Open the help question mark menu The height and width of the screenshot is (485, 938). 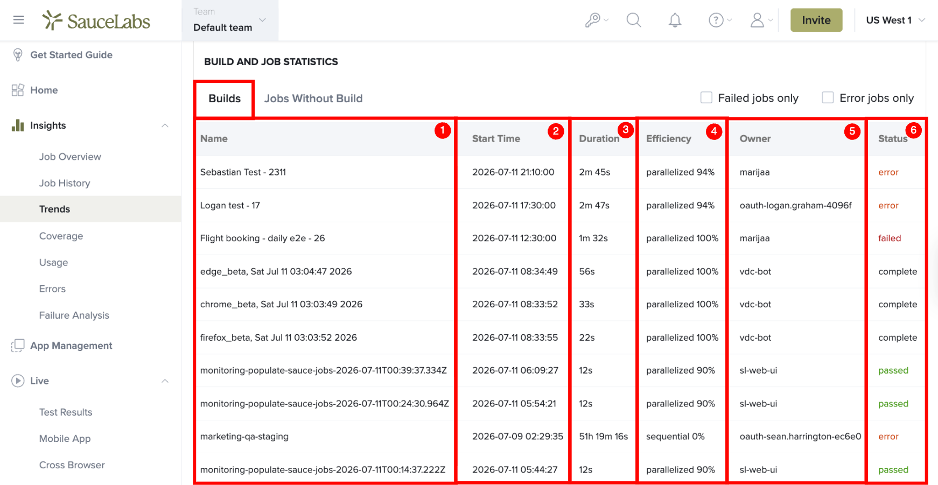(x=720, y=20)
